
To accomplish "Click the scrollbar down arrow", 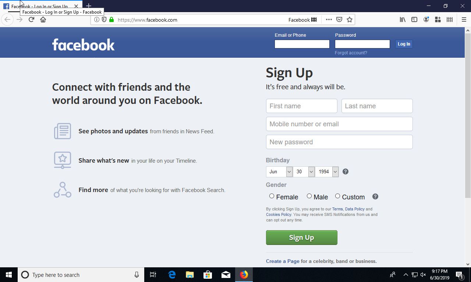I will click(468, 264).
